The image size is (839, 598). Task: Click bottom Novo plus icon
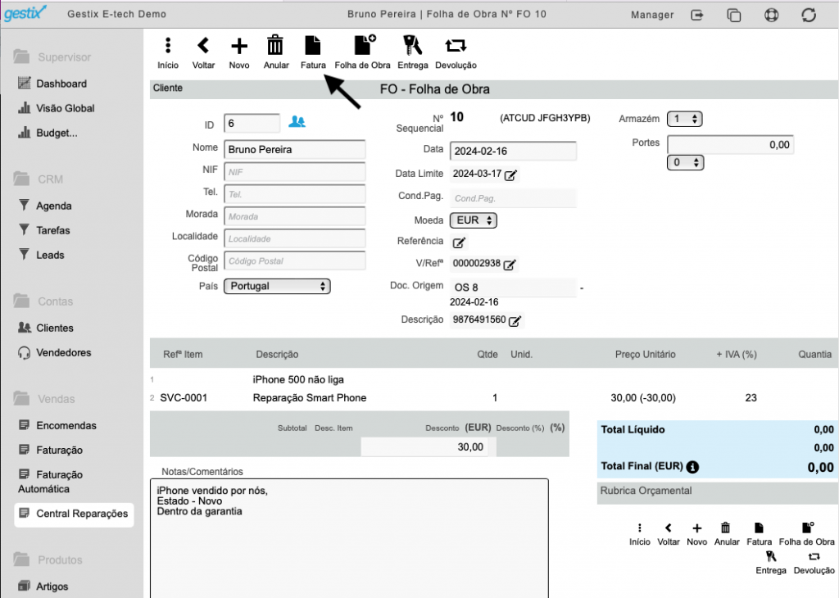tap(696, 528)
